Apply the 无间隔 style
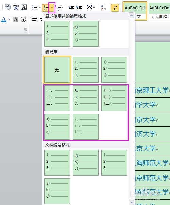 159,11
